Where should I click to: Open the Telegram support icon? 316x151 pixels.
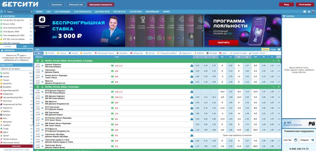(312, 140)
